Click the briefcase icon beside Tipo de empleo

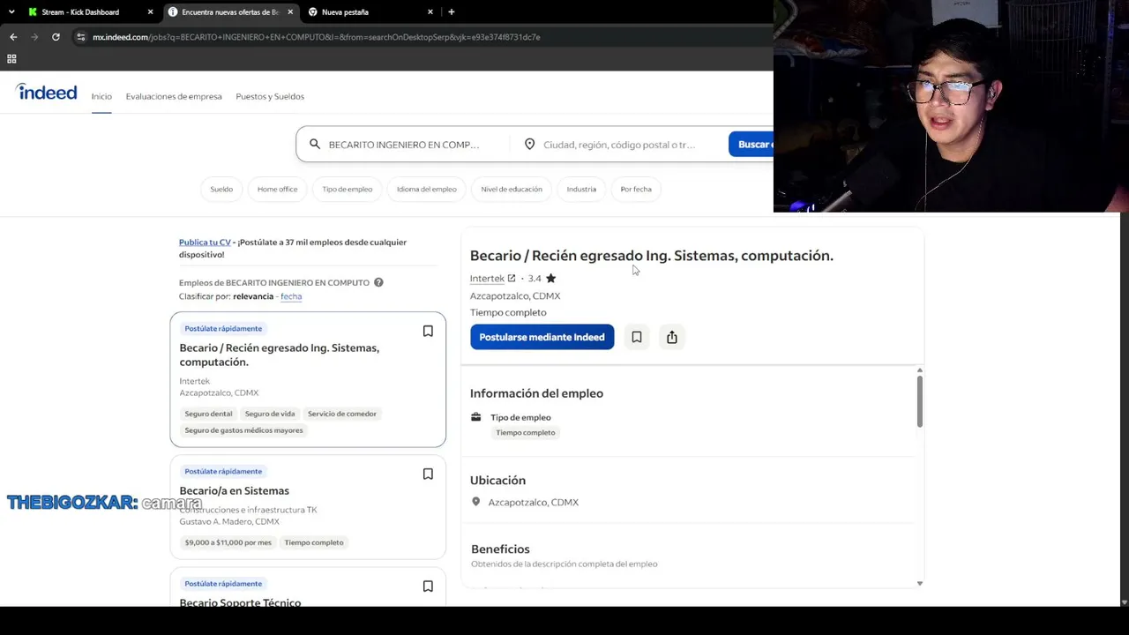pos(476,417)
